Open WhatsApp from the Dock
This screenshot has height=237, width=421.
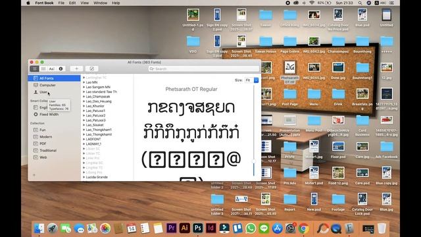click(x=251, y=228)
